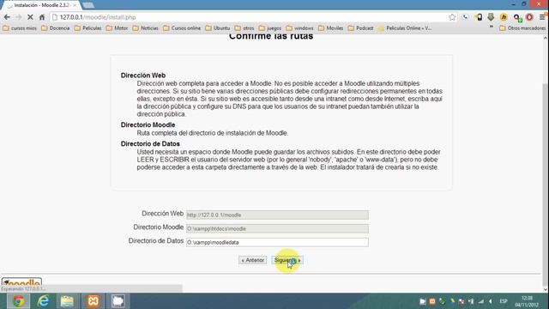This screenshot has width=549, height=309.
Task: Open Chrome from the taskbar
Action: click(x=18, y=301)
